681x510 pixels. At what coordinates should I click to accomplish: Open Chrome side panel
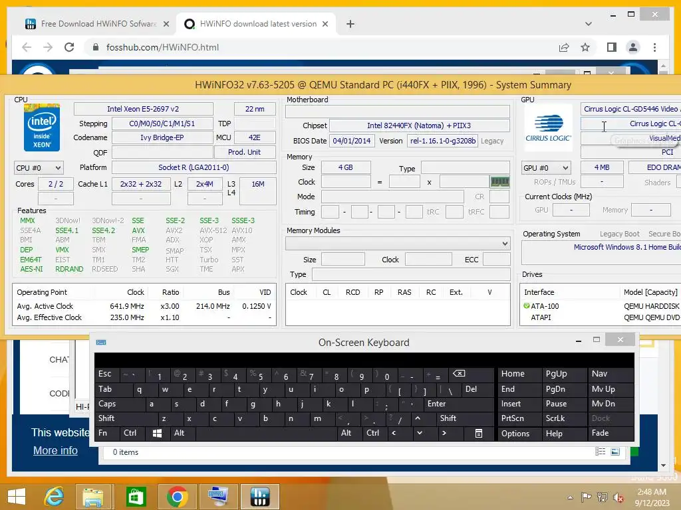612,47
